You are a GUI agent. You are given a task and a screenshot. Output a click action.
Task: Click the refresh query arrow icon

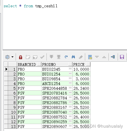tap(66, 57)
